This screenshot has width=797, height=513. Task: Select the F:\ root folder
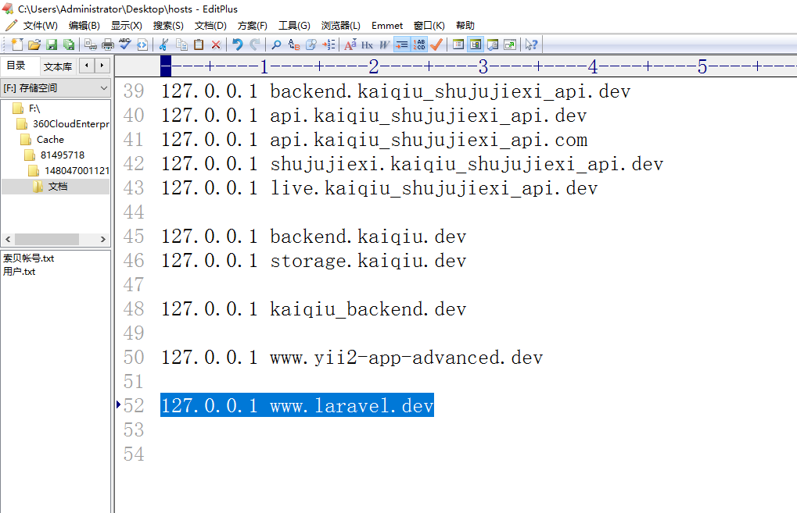[x=34, y=108]
